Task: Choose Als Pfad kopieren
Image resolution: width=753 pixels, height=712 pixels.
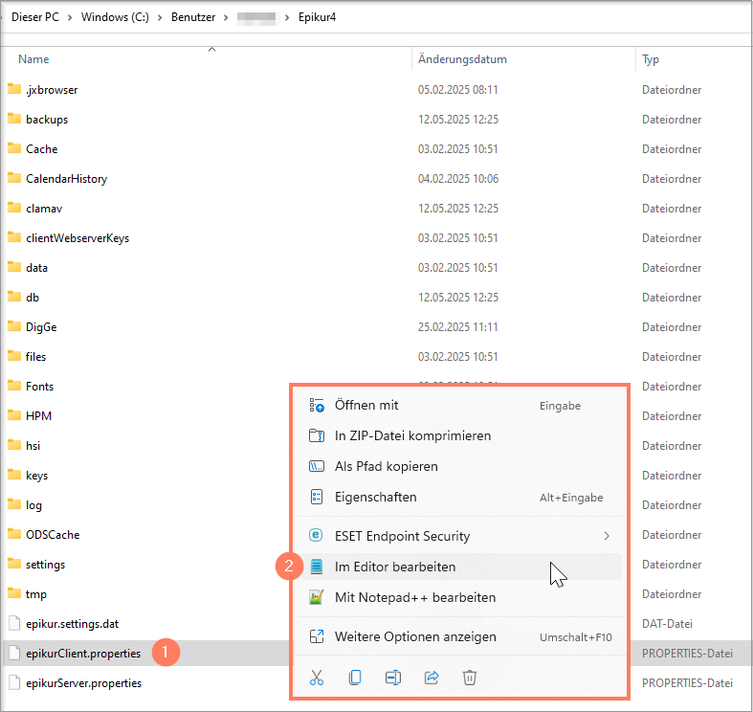Action: [459, 466]
